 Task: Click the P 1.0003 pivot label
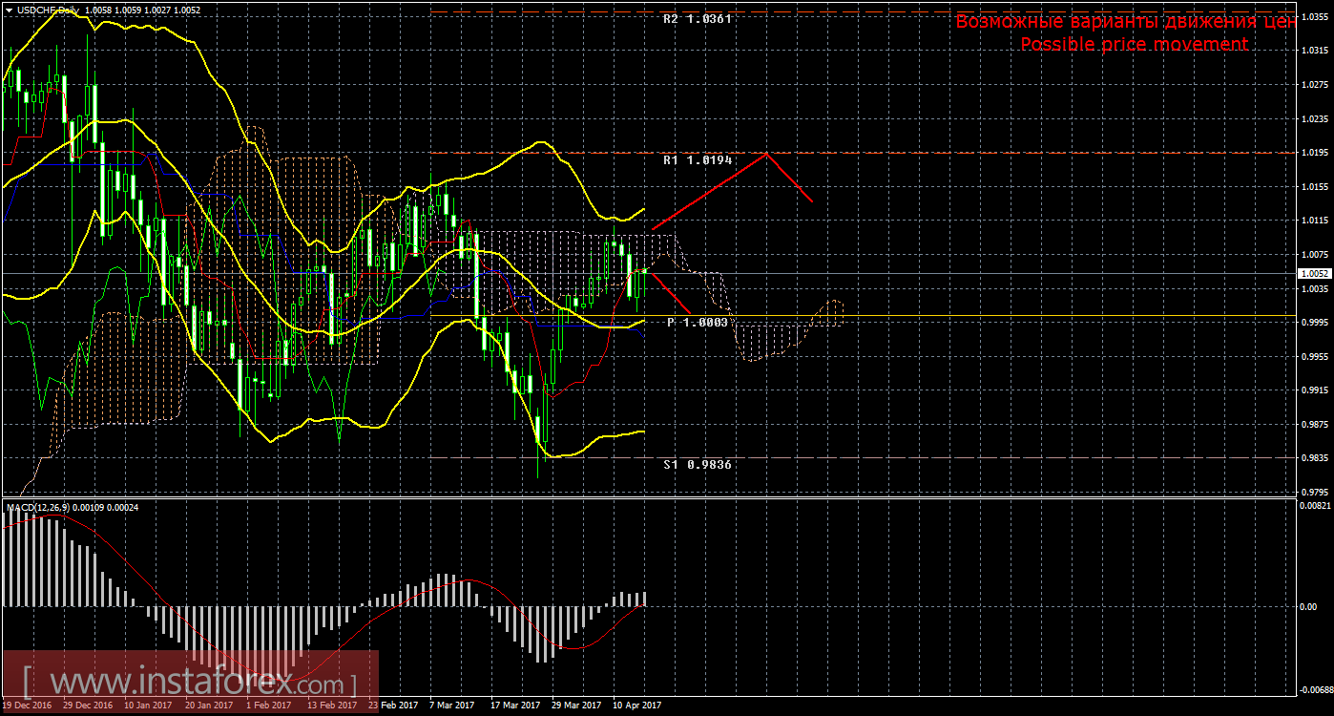click(698, 323)
